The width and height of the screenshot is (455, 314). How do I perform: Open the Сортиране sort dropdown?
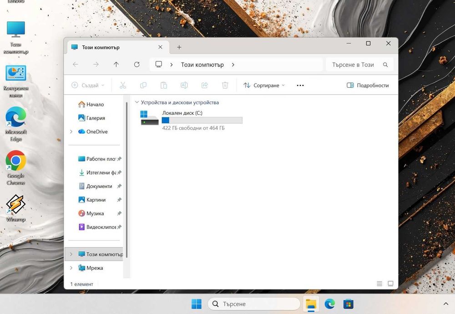point(264,85)
